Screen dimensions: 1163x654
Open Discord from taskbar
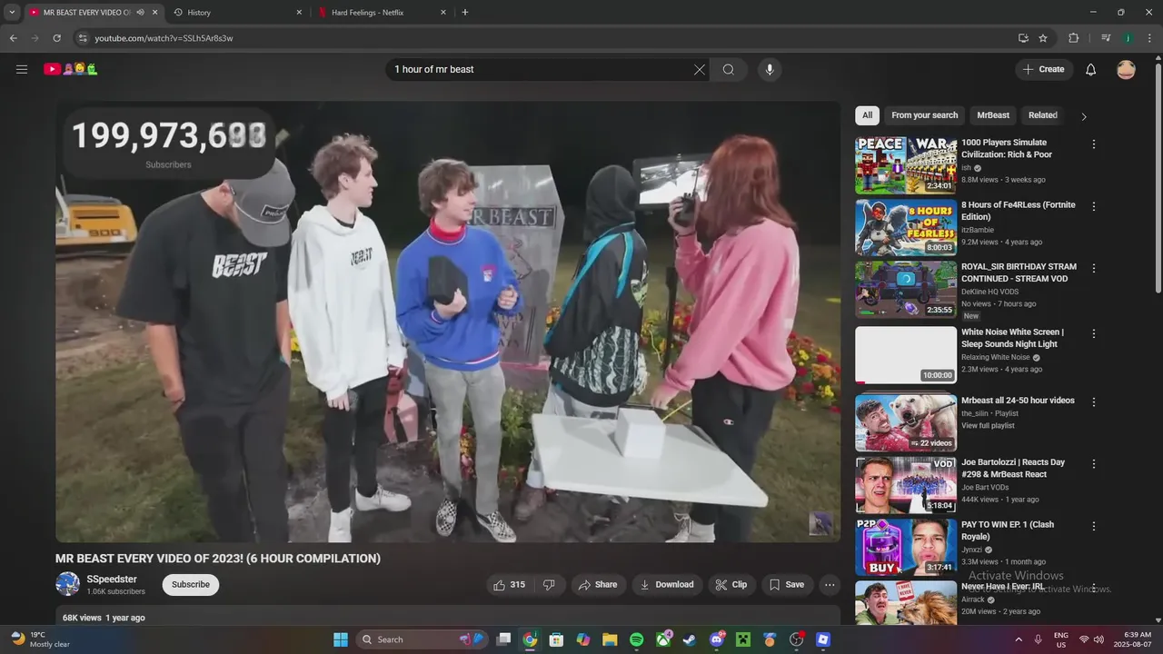[717, 639]
